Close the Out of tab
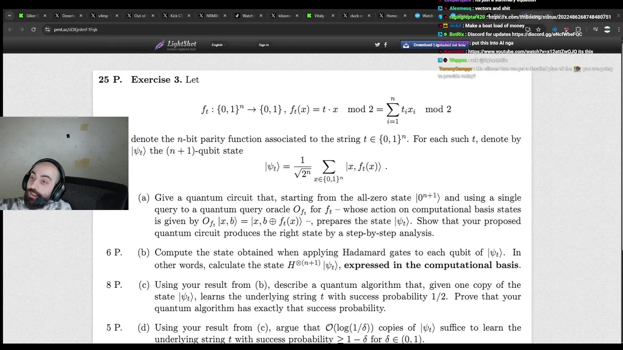This screenshot has height=350, width=623. [x=153, y=16]
